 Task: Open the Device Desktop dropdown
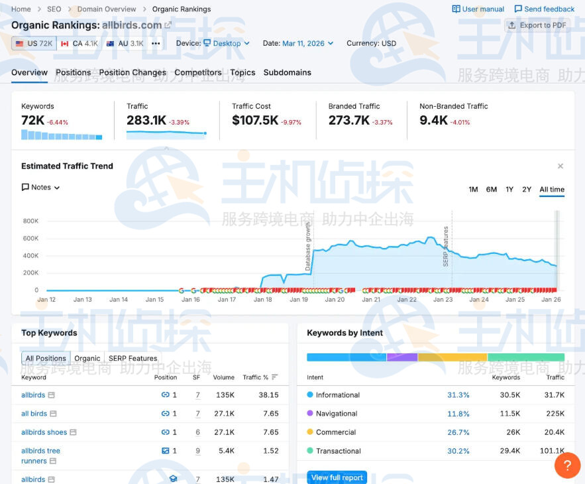227,43
